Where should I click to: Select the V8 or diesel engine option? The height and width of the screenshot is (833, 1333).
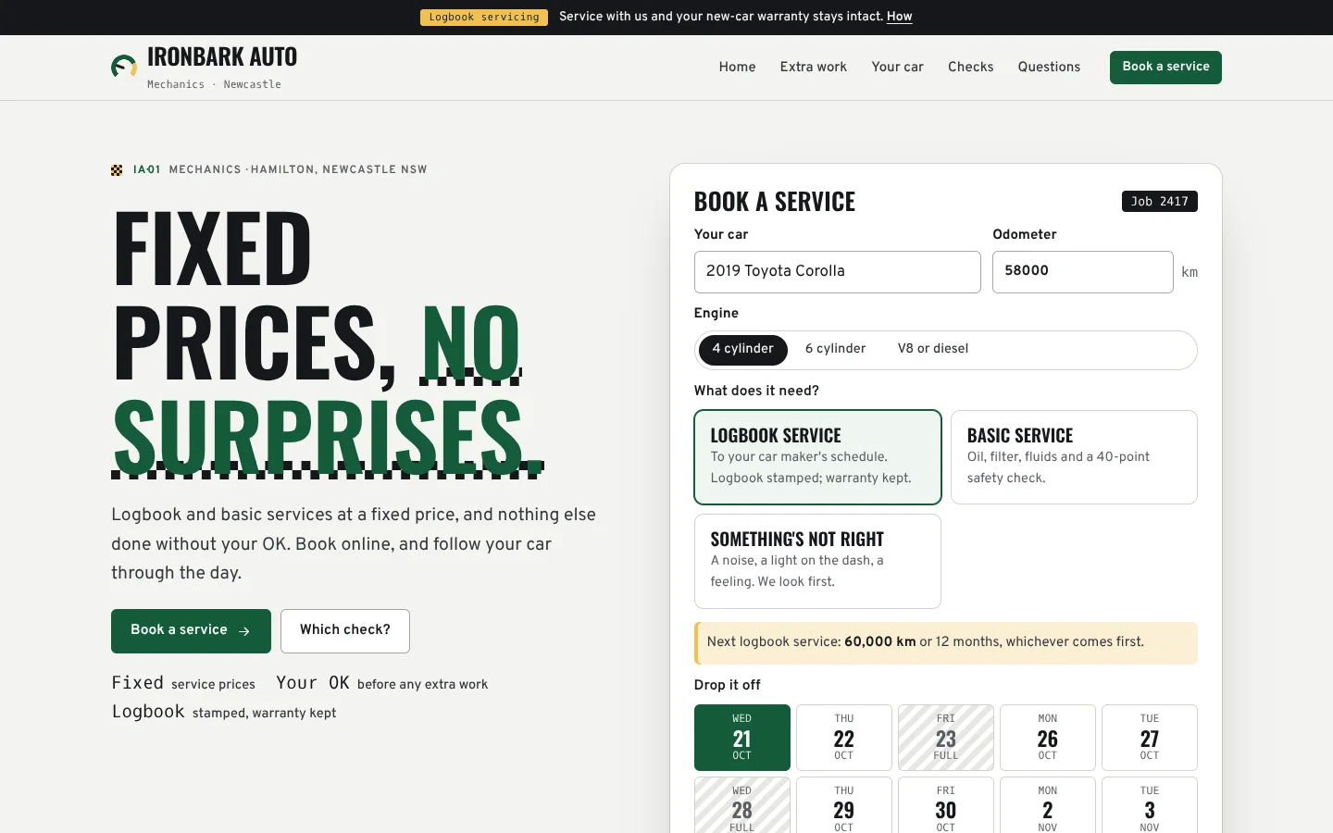click(932, 350)
